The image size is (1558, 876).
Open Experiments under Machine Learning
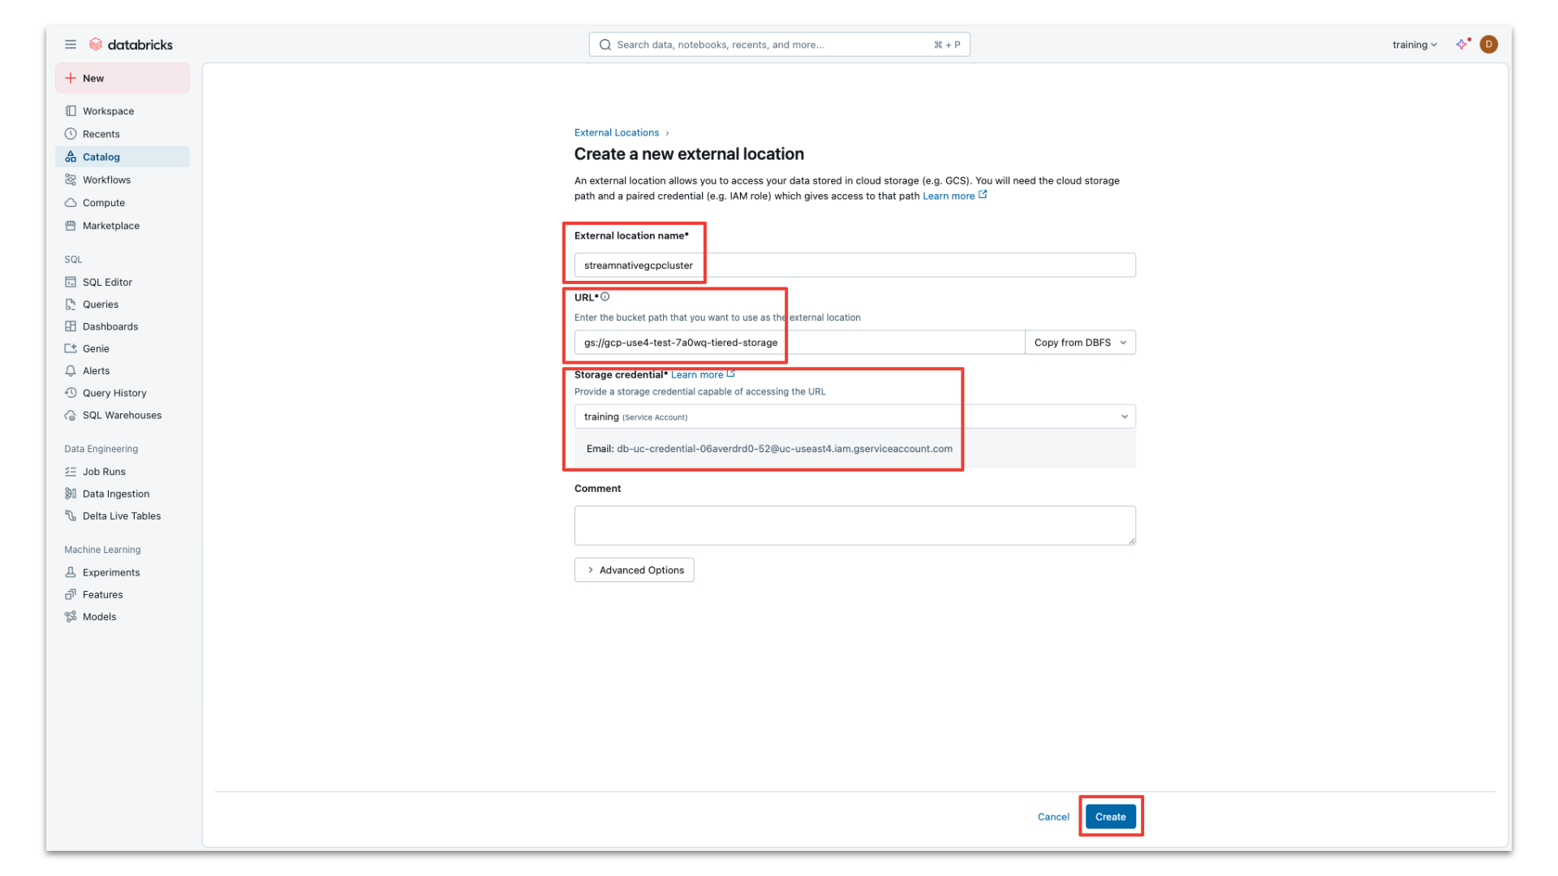tap(111, 573)
